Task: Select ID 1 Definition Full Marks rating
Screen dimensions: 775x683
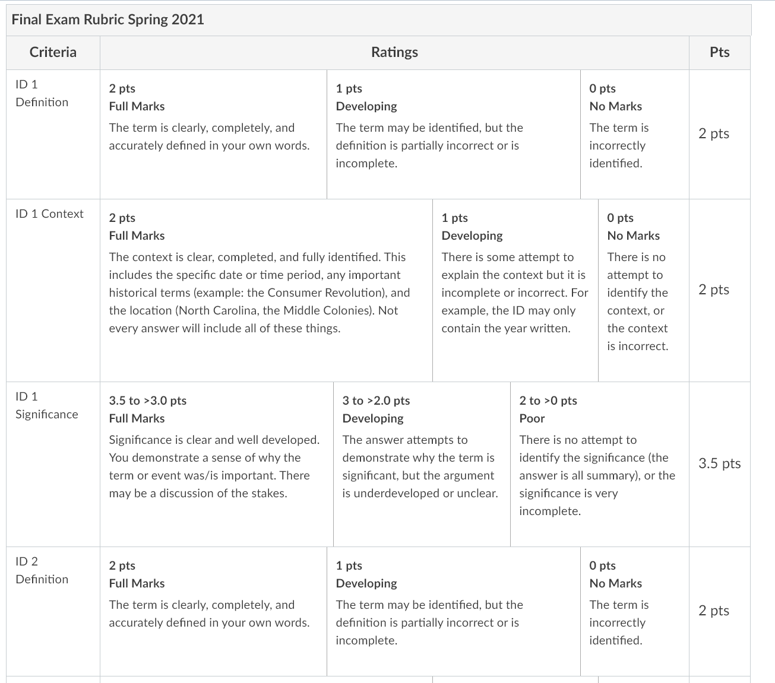Action: tap(213, 134)
